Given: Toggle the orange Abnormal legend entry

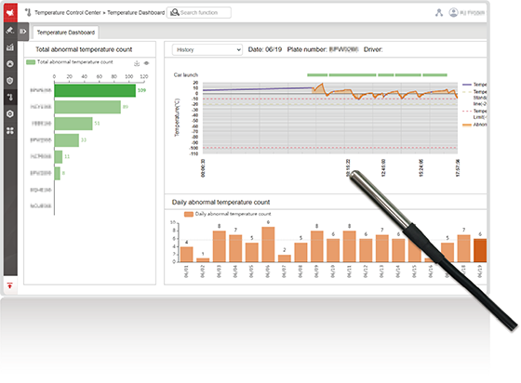Looking at the screenshot, I should (474, 125).
